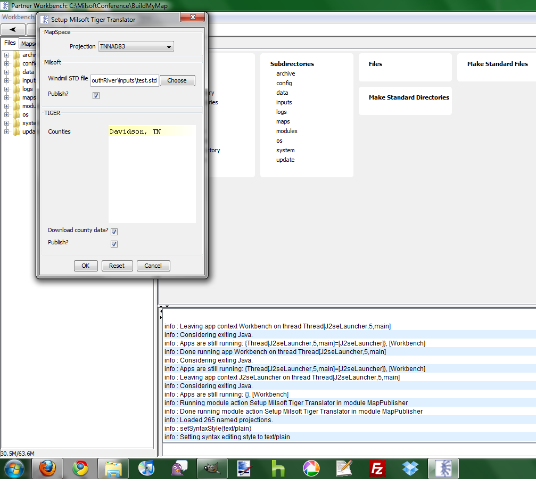Click the archive folder icon in Files tree
The width and height of the screenshot is (536, 502).
coord(16,55)
